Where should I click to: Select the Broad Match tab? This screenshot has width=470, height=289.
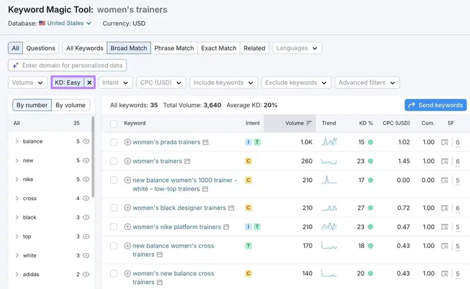click(129, 48)
